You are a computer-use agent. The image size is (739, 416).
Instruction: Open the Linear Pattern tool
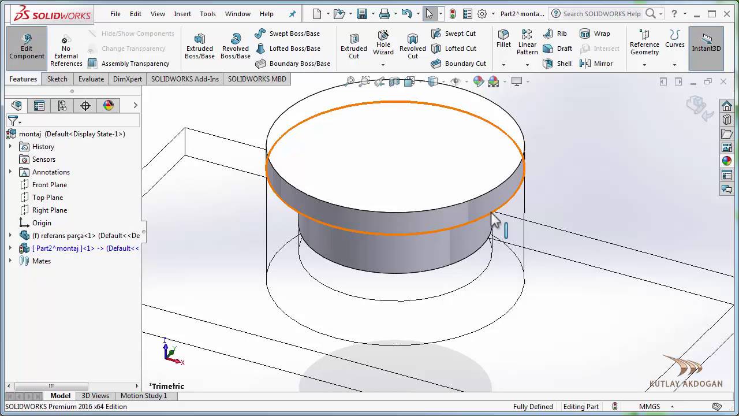coord(527,43)
